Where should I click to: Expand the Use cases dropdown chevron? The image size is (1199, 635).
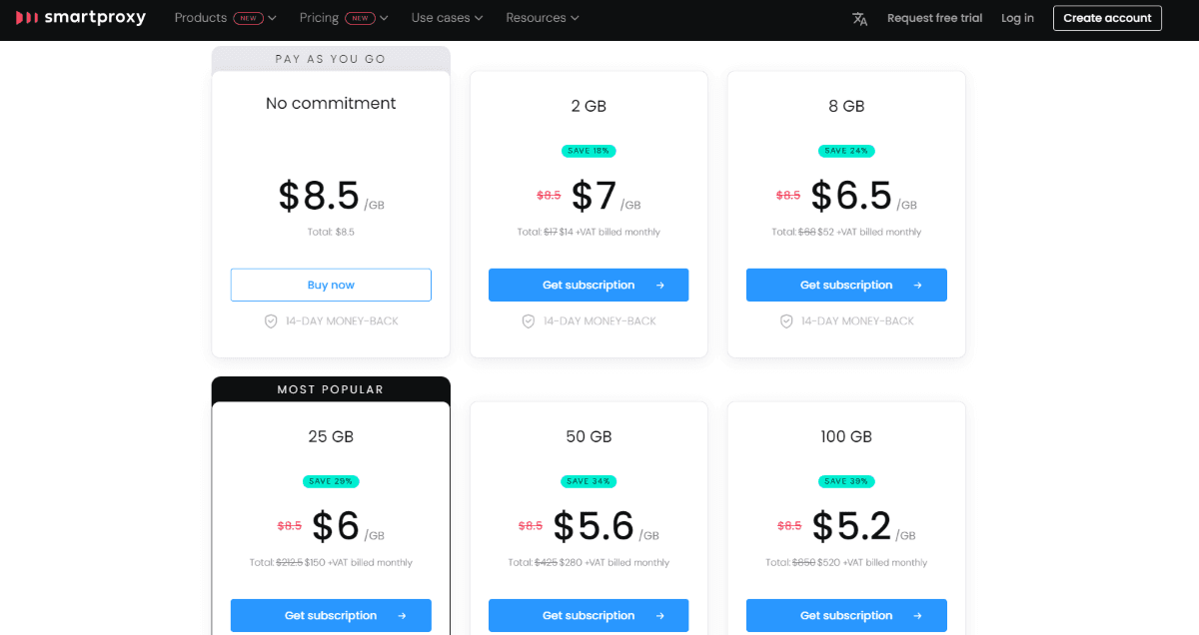point(480,18)
